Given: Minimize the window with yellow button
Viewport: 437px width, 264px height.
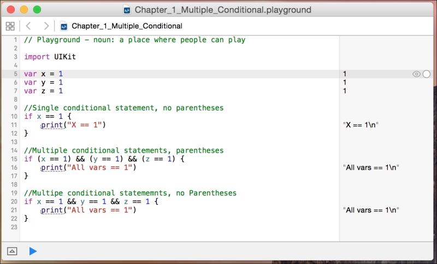Looking at the screenshot, I should [24, 10].
